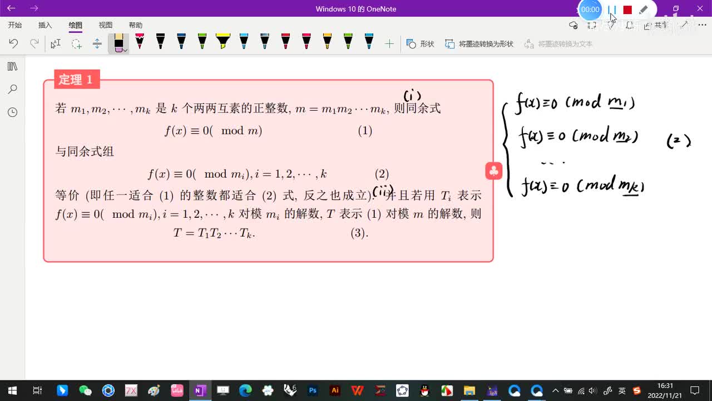Stop the screen recording with red square

(x=627, y=9)
